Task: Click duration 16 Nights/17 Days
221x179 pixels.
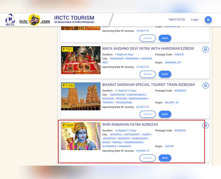Action: pos(126,130)
